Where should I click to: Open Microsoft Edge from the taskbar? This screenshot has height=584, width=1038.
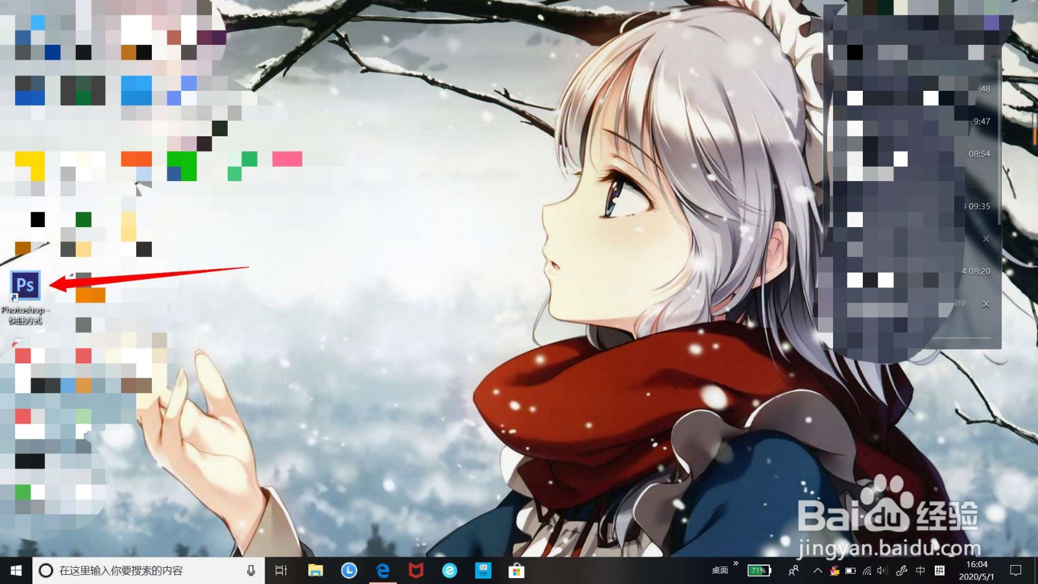point(383,570)
